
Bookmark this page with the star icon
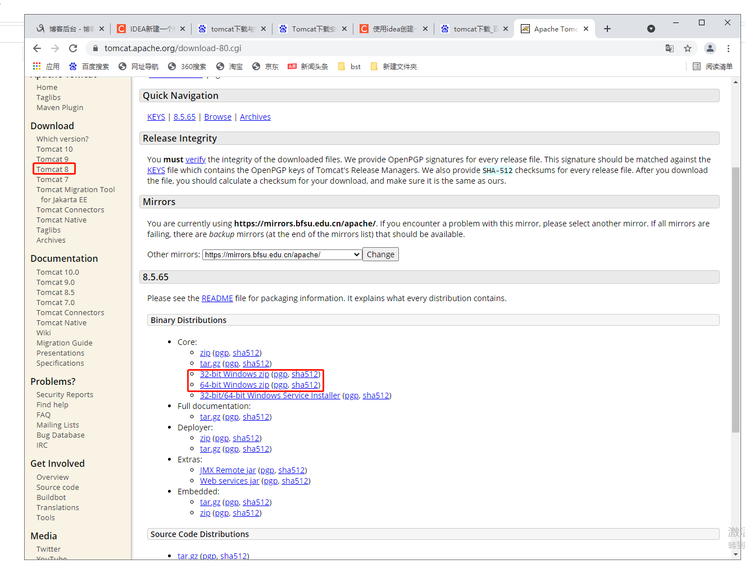[688, 48]
